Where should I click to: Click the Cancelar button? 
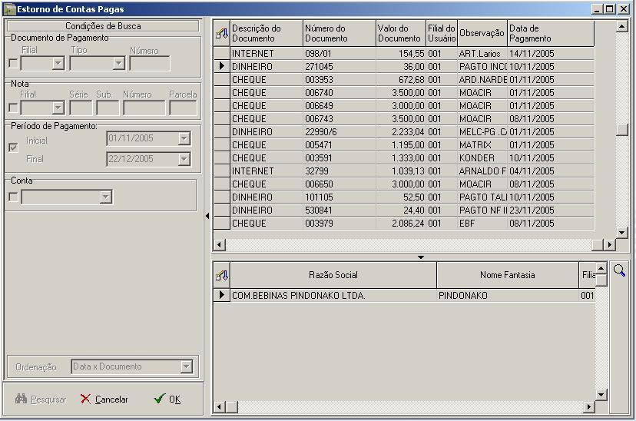click(x=104, y=399)
